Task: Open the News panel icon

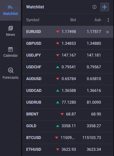Action: pos(10,28)
